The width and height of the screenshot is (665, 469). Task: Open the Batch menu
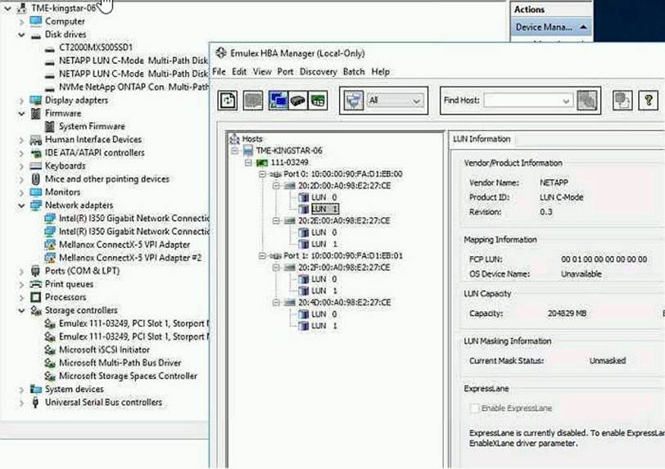pyautogui.click(x=354, y=72)
